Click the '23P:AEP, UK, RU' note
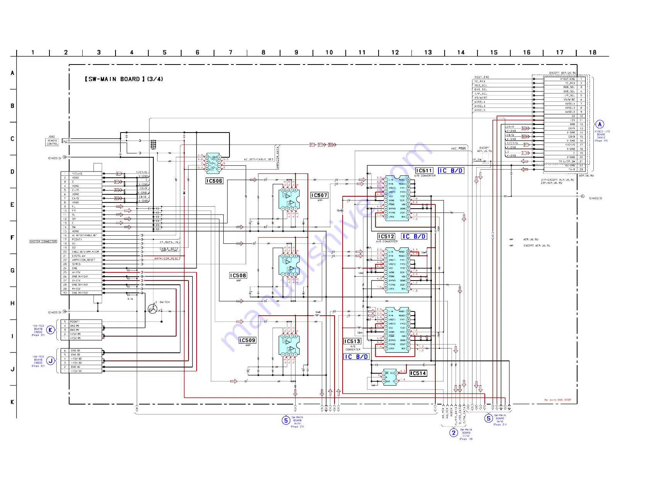 click(552, 183)
